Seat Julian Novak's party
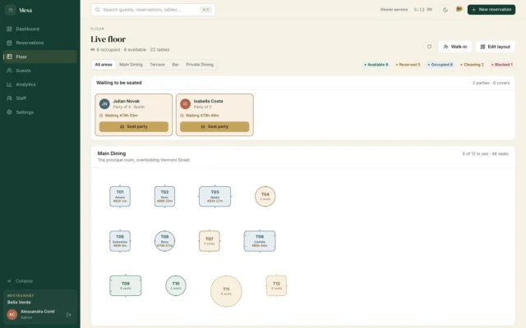Viewport: 526px width, 328px height. [x=133, y=126]
